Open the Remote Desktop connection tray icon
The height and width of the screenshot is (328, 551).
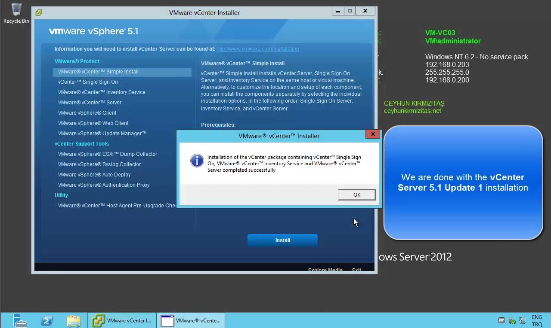click(x=522, y=320)
